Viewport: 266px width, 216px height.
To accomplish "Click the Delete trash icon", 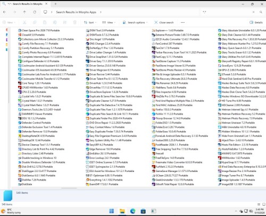I will (75, 22).
